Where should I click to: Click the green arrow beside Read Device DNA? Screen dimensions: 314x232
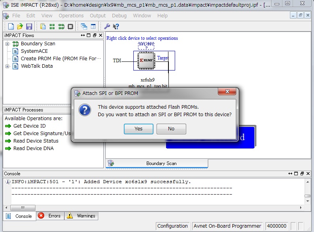pos(8,148)
